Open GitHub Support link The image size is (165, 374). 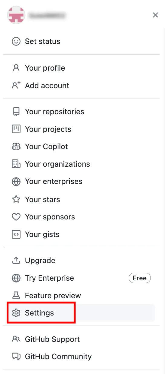[x=81, y=339]
